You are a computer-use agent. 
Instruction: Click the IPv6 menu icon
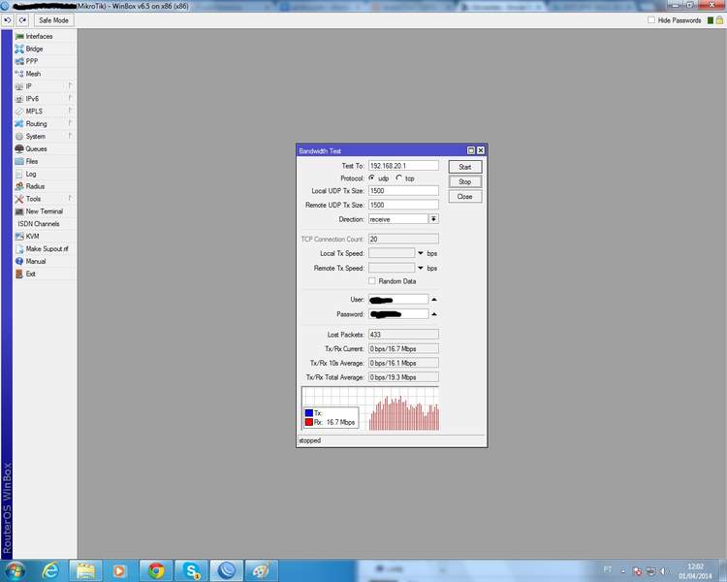tap(19, 99)
